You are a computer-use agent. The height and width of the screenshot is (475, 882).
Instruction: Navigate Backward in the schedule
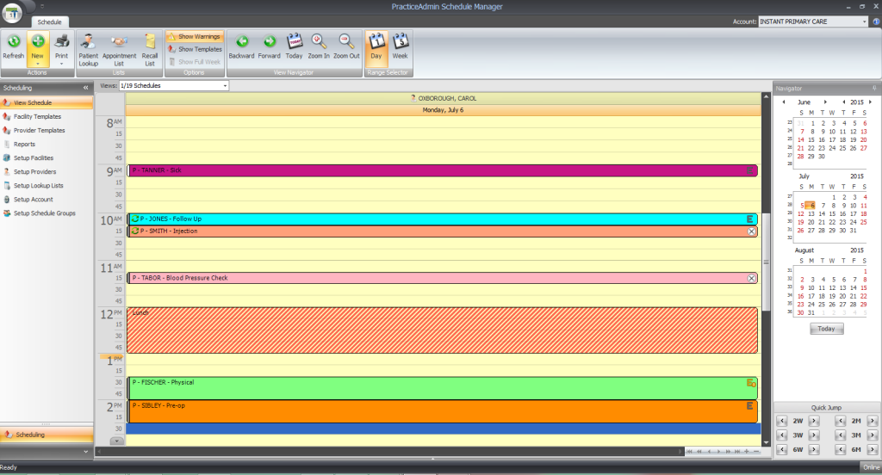point(241,46)
